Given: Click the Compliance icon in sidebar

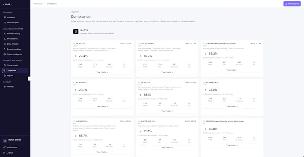Looking at the screenshot, I should point(4,70).
